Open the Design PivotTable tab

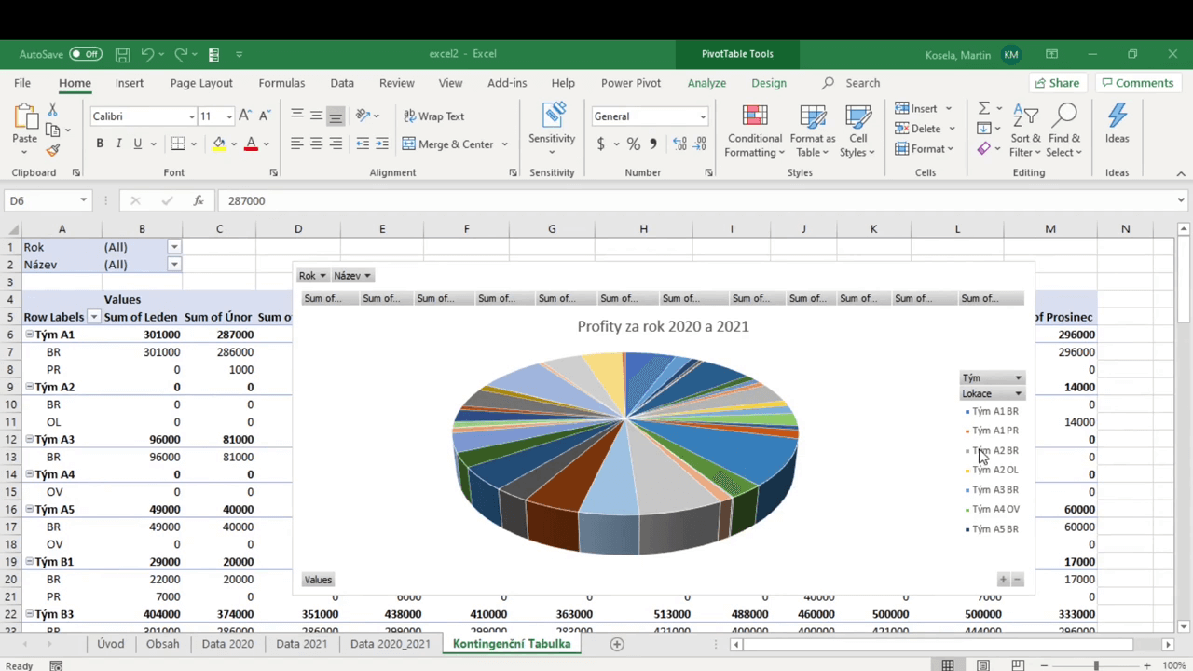coord(769,83)
